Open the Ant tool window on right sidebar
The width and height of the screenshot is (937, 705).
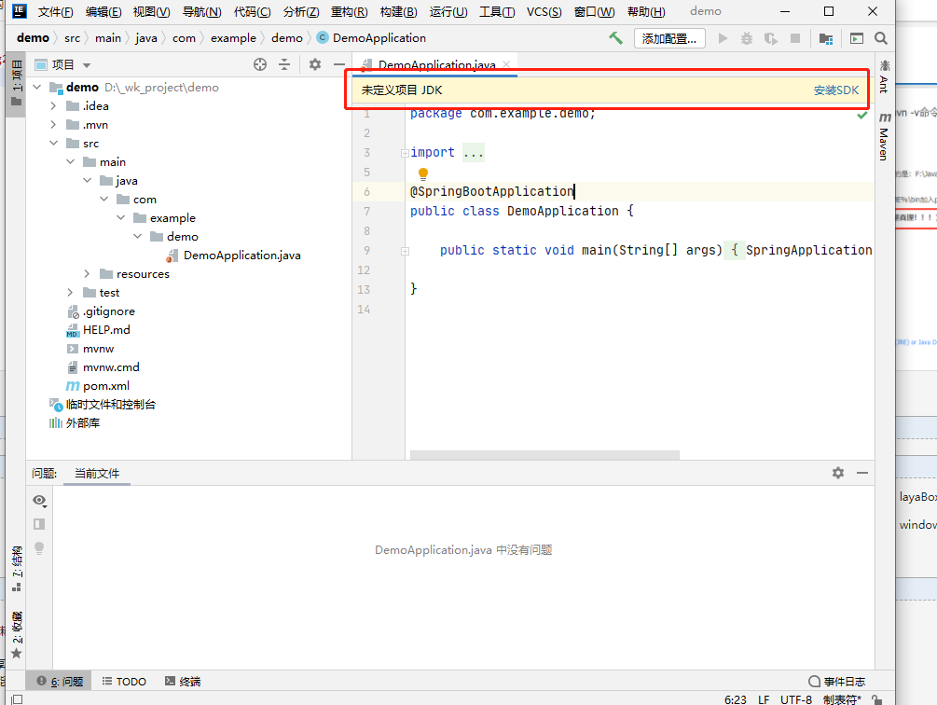(885, 76)
